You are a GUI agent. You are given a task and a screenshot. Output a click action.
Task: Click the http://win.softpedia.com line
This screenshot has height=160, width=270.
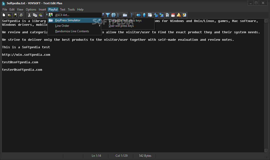(26, 55)
